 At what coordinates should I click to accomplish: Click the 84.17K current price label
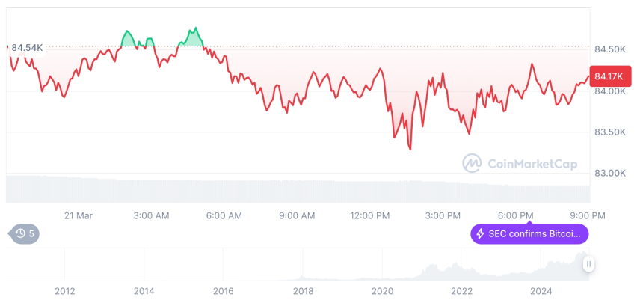coord(605,76)
